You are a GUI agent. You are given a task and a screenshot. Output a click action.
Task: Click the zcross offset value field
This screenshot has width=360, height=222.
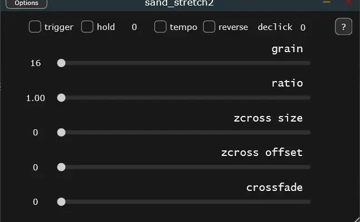pos(36,167)
